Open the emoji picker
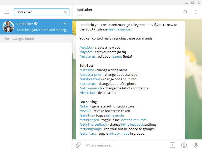The height and width of the screenshot is (151, 202). coord(184,145)
